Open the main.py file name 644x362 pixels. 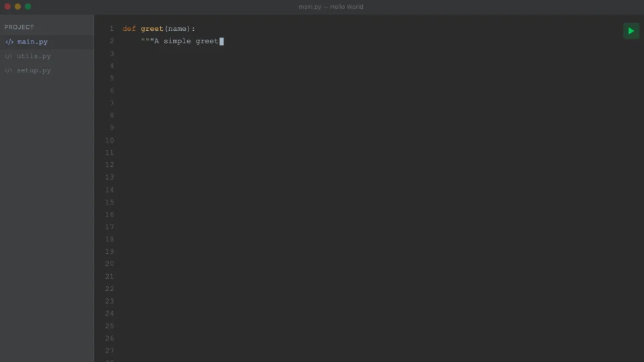(x=32, y=42)
